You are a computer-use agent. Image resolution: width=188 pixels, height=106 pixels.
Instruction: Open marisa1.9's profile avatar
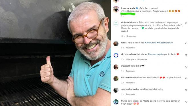pyautogui.click(x=116, y=67)
